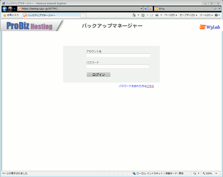
Task: Open the ツール(O) menu
Action: tap(206, 15)
